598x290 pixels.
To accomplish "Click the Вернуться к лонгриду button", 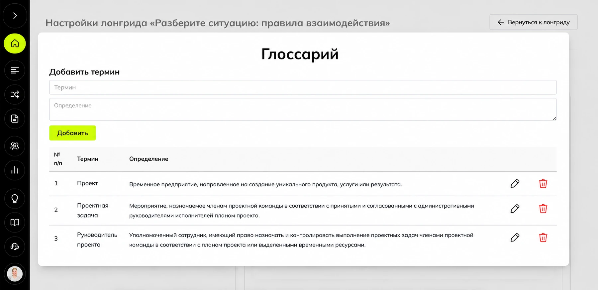I will click(534, 22).
